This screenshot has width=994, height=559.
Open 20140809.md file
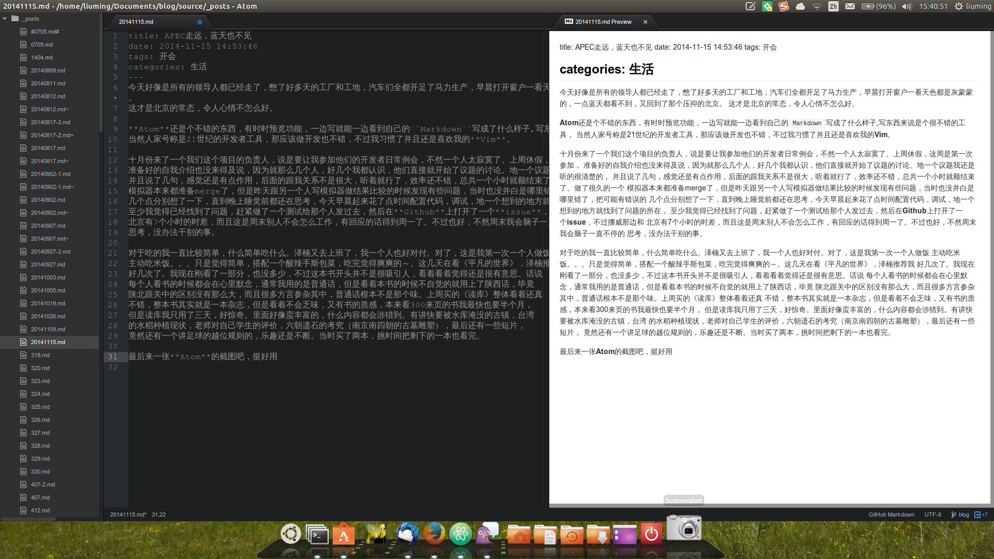(48, 70)
